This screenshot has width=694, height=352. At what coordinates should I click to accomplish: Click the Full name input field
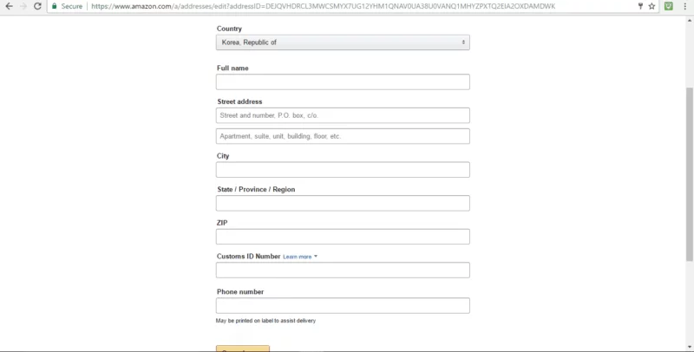(x=343, y=81)
